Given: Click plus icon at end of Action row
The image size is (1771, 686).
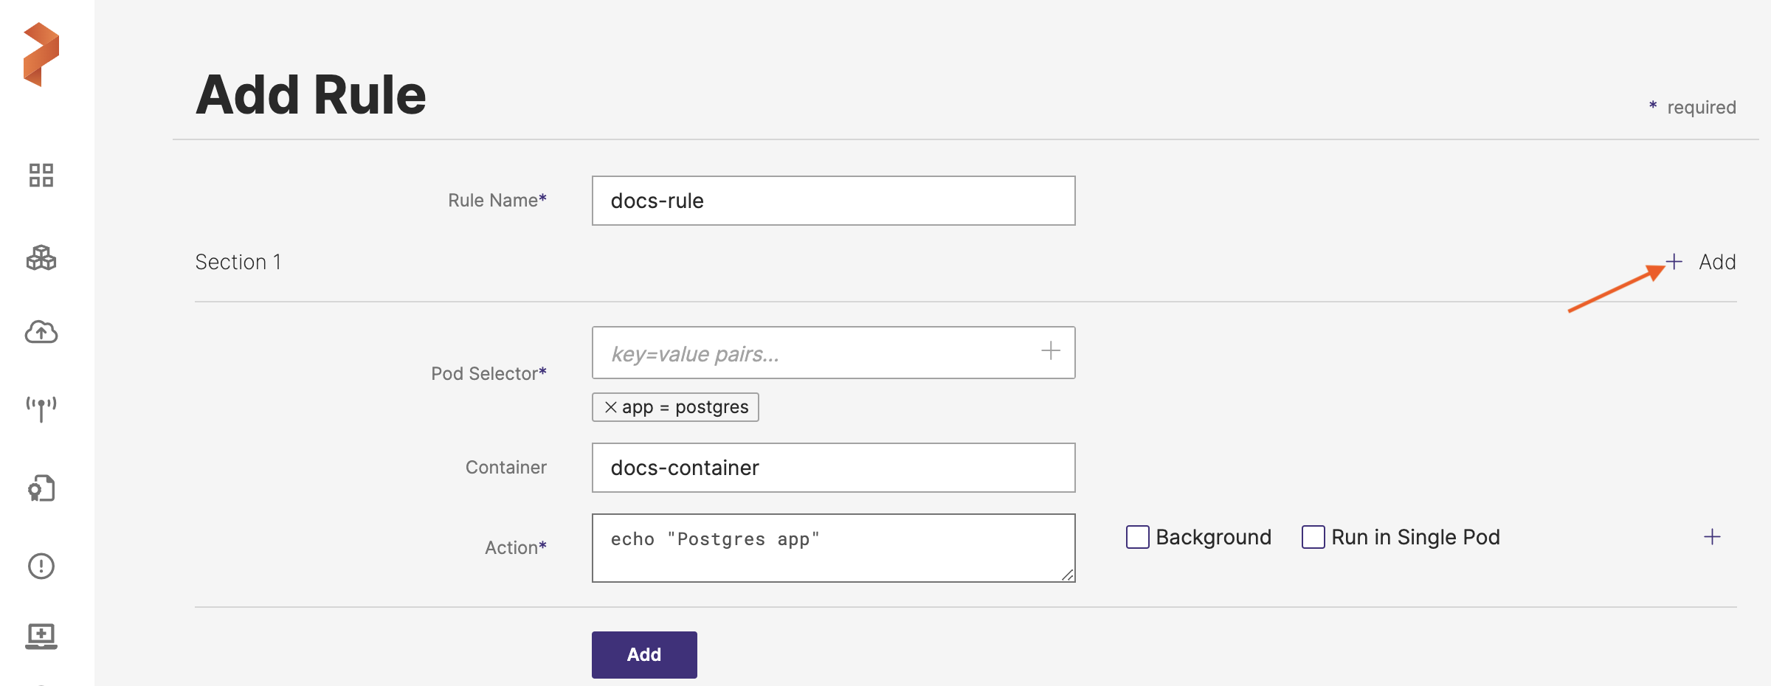Looking at the screenshot, I should tap(1712, 537).
